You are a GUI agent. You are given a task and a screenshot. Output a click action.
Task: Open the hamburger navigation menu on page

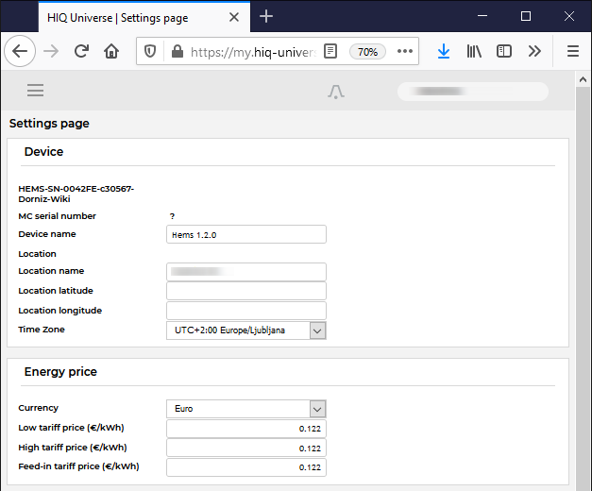click(x=36, y=91)
